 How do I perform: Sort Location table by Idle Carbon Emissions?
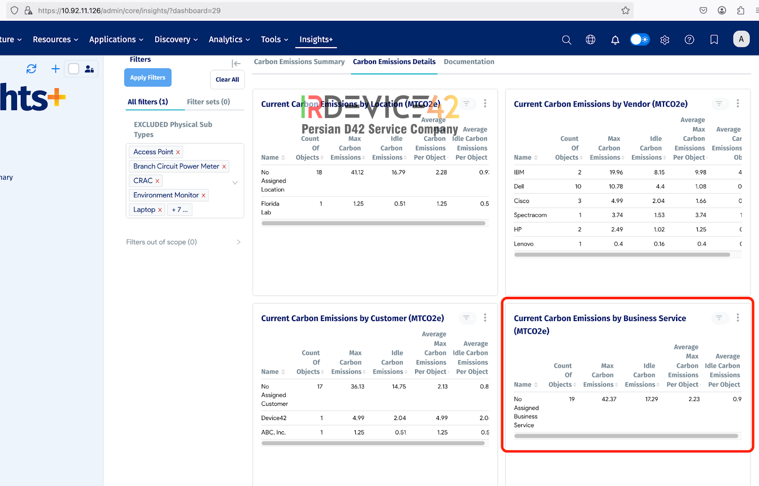[x=389, y=148]
